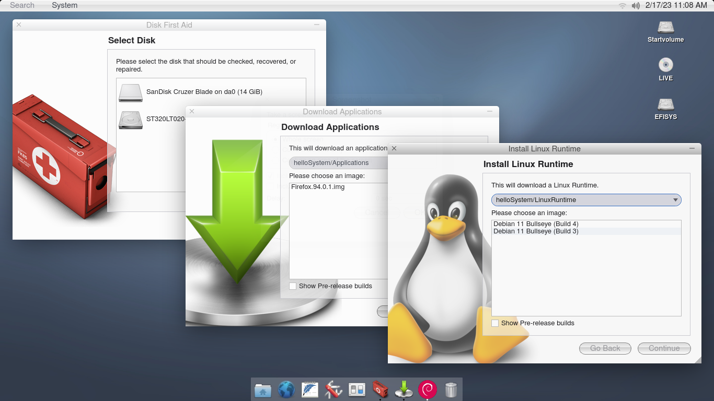
Task: Select SanDisk Cruzer Blade on da0 disk
Action: point(211,92)
